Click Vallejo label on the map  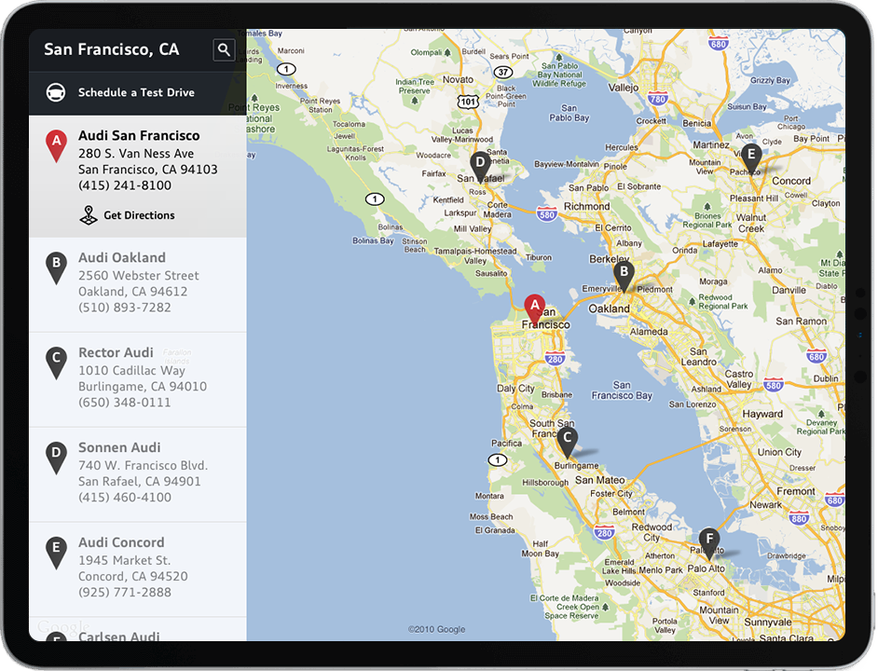pos(624,88)
